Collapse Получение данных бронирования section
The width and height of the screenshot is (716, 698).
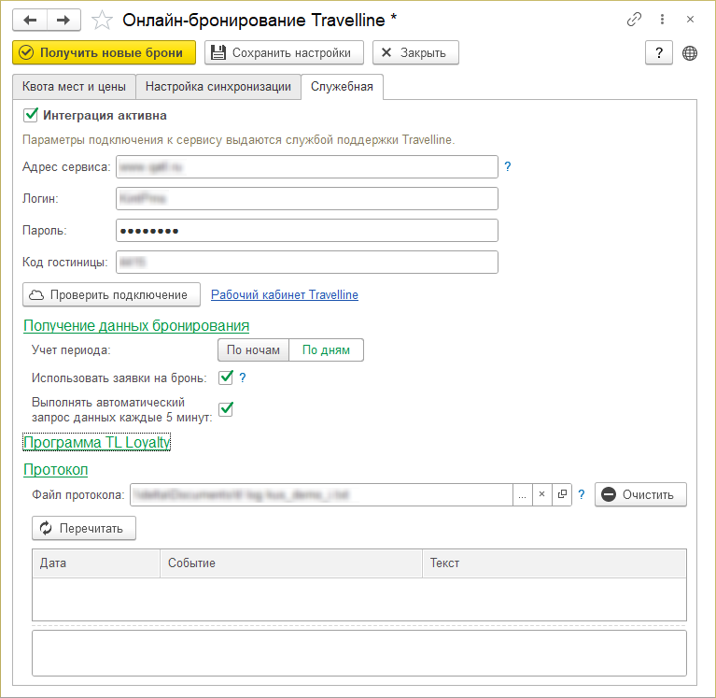coord(136,325)
